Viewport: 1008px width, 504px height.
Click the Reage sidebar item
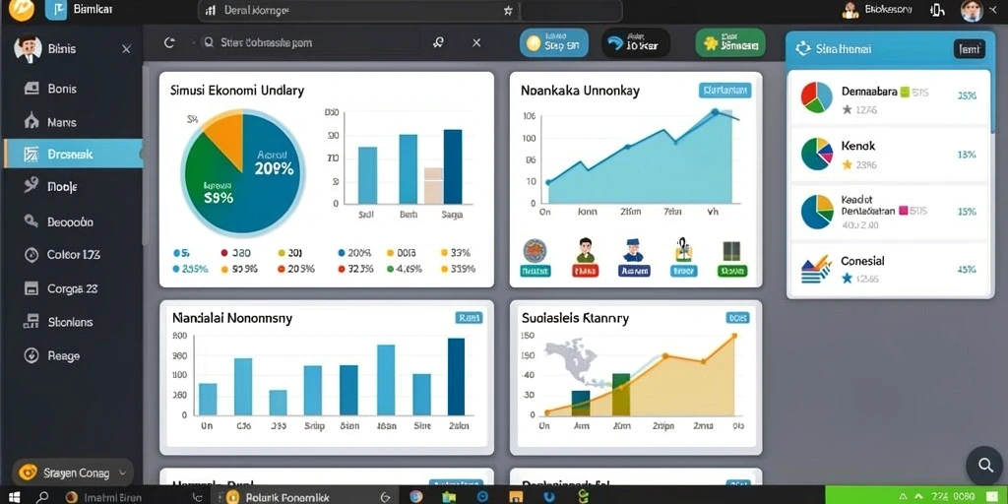[64, 355]
